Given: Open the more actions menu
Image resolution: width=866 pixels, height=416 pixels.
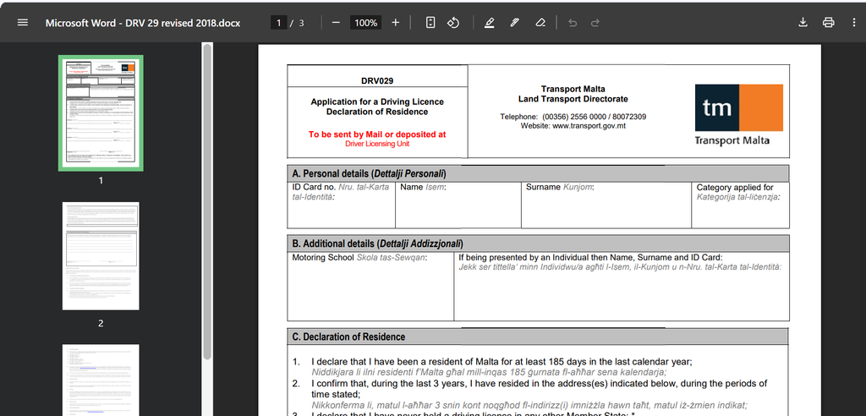Looking at the screenshot, I should [x=854, y=23].
